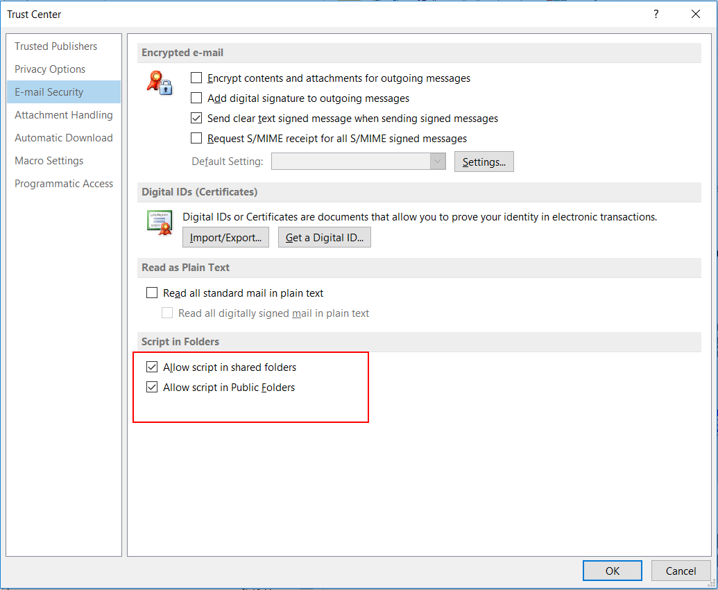Open Trusted Publishers section
Viewport: 718px width, 590px height.
(56, 46)
